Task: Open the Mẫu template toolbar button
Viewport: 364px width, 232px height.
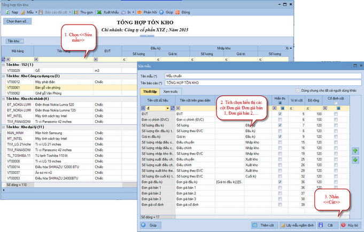Action: tap(27, 12)
